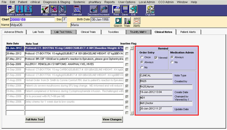Click the Chart number input field

pos(32,20)
